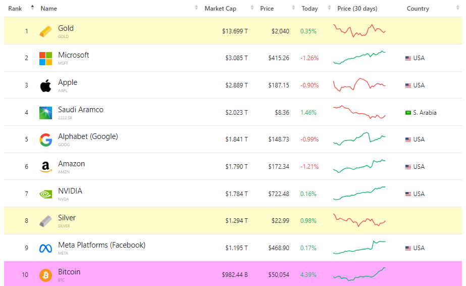This screenshot has width=466, height=286.
Task: Click the 1.46% today change
Action: pyautogui.click(x=308, y=113)
